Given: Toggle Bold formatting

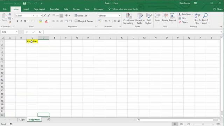Looking at the screenshot, I should click(17, 21).
